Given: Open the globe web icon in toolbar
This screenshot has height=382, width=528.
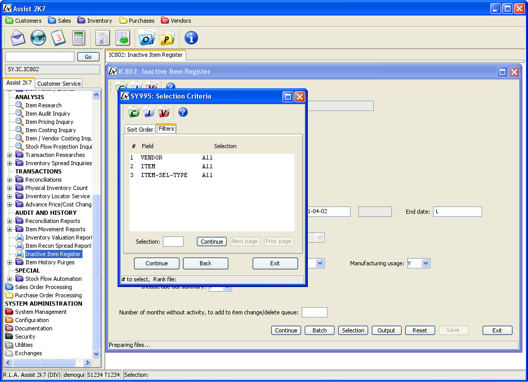Looking at the screenshot, I should pos(38,38).
